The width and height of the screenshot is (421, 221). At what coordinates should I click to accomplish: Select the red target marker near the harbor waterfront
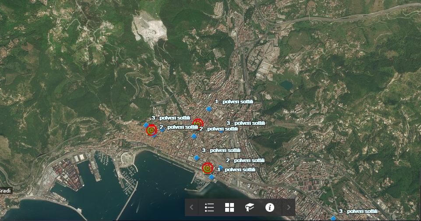coord(208,168)
